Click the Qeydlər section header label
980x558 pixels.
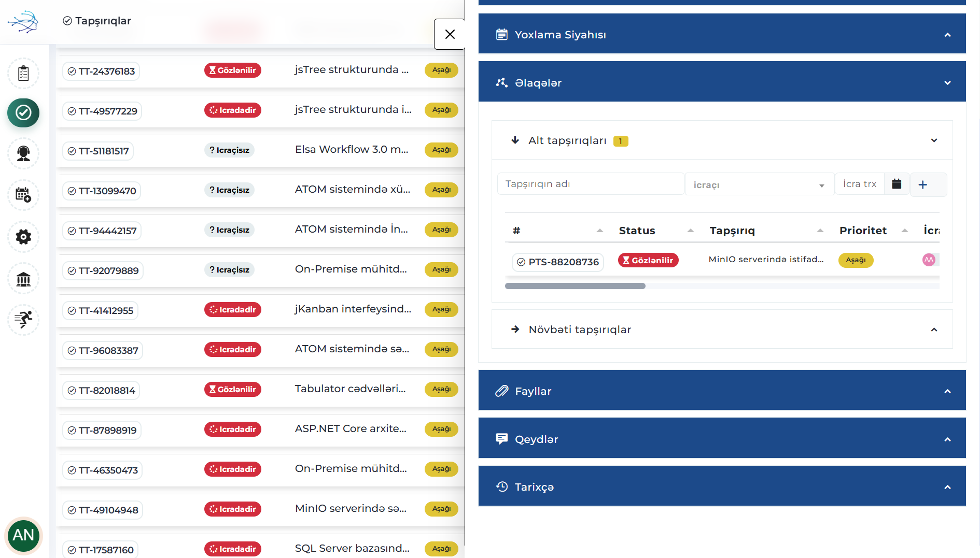(x=536, y=439)
